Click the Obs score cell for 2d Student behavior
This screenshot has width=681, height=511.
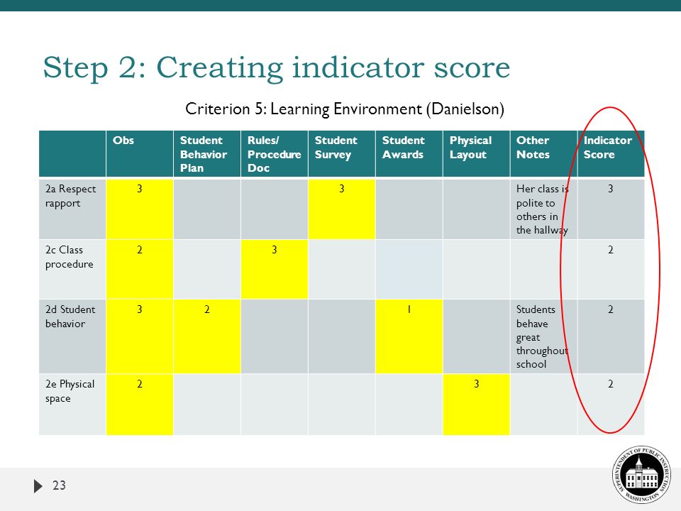pyautogui.click(x=140, y=336)
